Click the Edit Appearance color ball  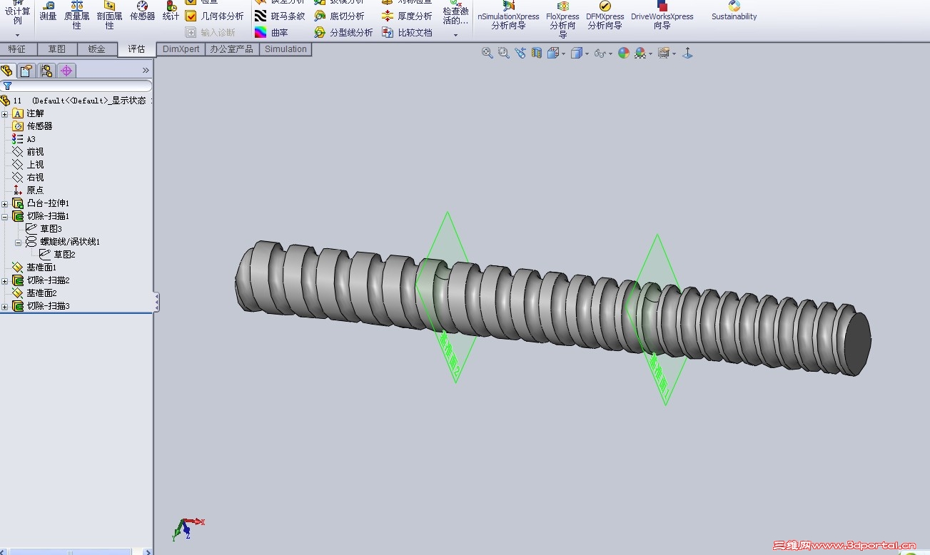pos(624,53)
